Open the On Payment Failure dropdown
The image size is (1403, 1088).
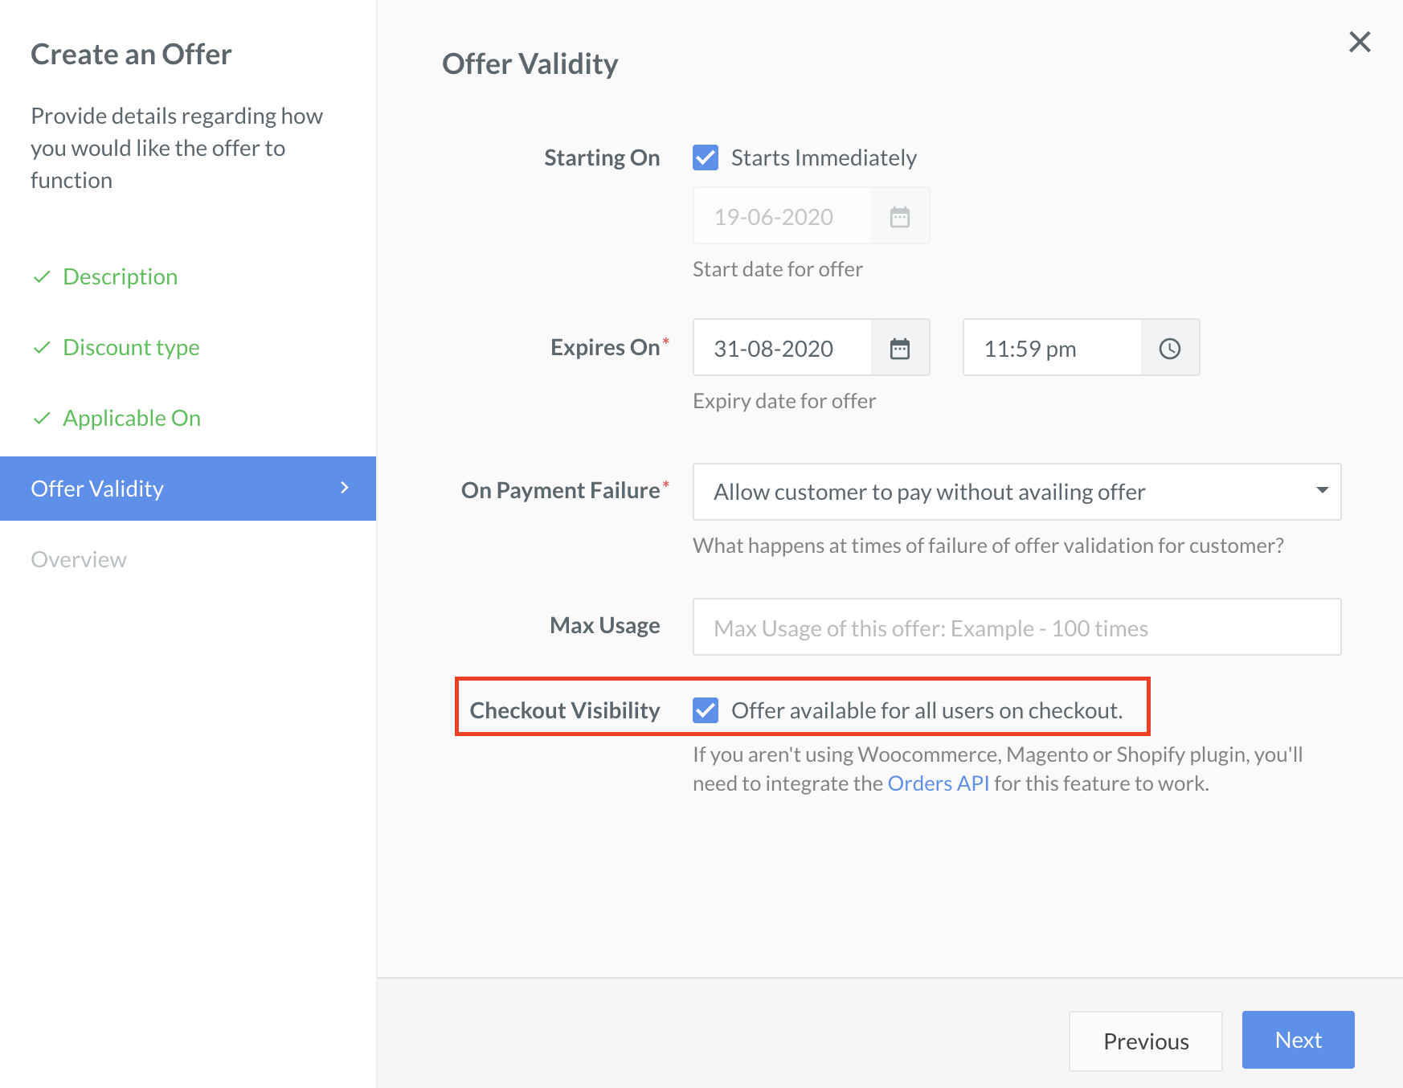pos(1016,492)
